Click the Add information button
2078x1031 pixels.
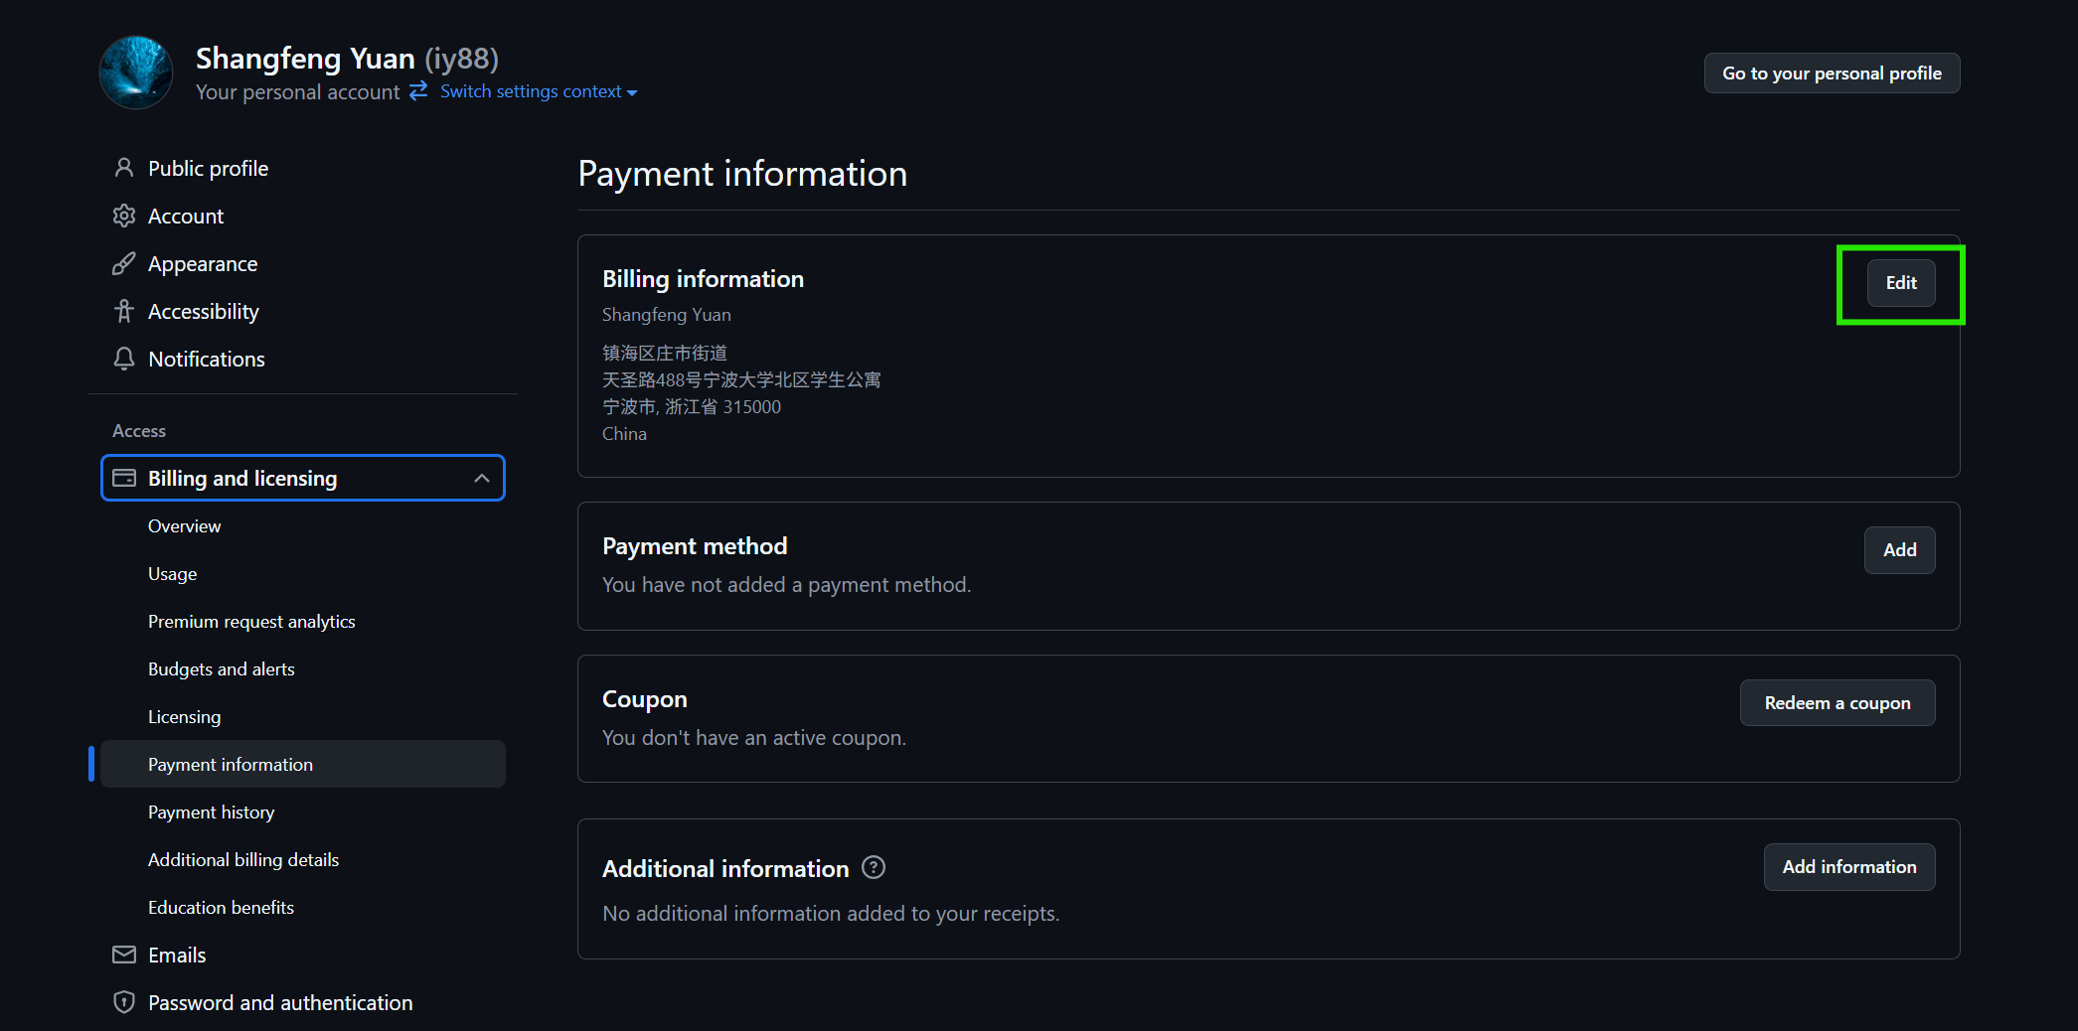pos(1848,867)
